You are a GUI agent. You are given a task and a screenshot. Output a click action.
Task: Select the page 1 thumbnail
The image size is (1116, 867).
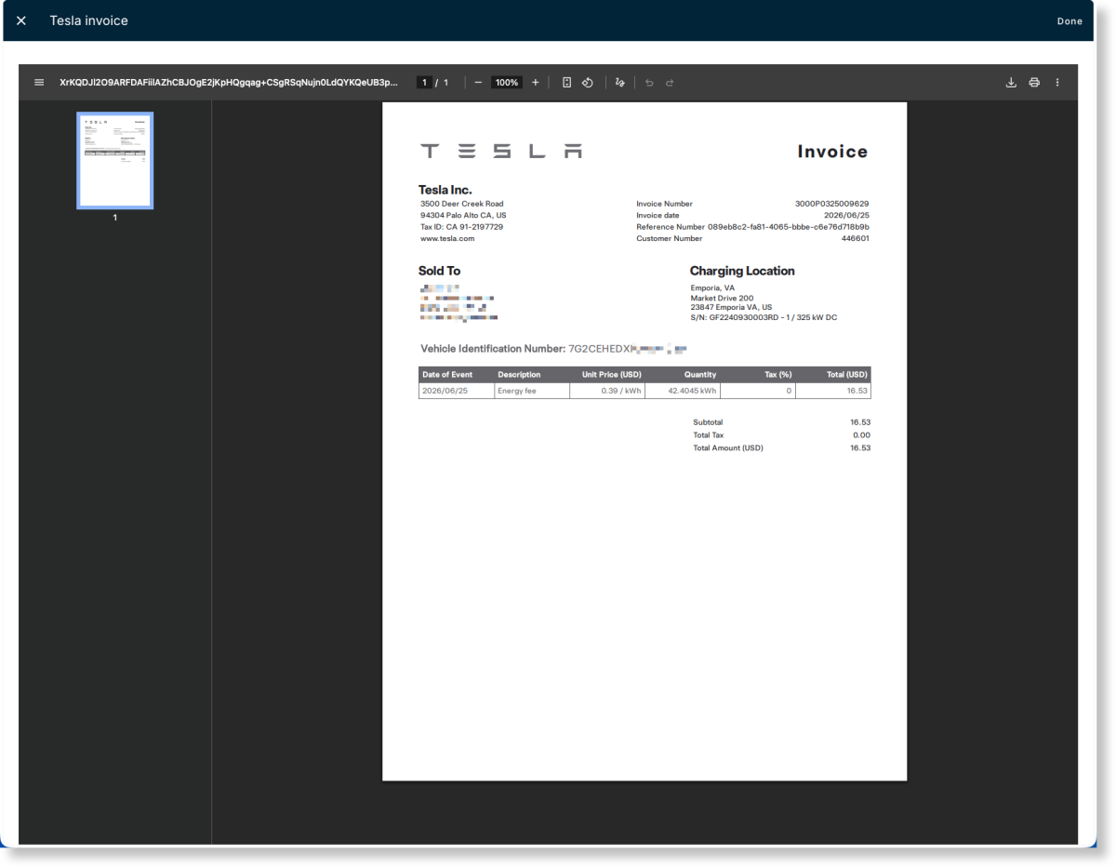tap(115, 161)
